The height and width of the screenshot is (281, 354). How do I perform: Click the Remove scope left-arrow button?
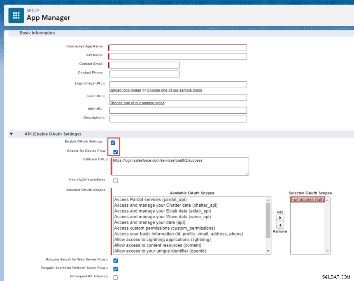coord(280,225)
